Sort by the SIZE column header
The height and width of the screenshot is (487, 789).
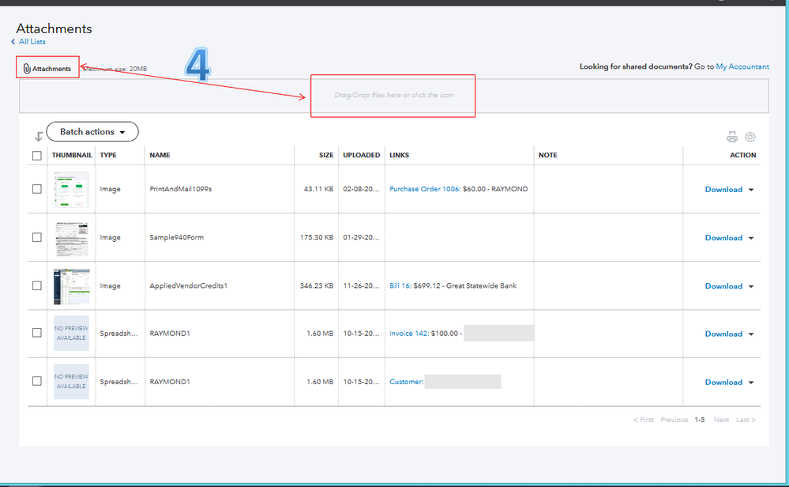[x=326, y=155]
